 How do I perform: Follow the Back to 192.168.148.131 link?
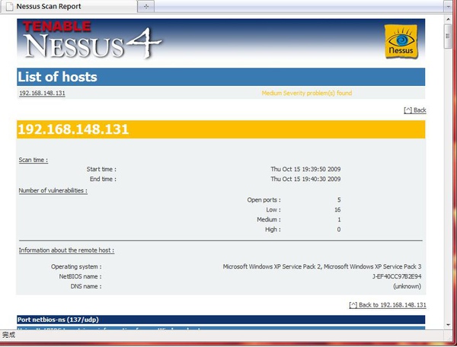tap(388, 305)
